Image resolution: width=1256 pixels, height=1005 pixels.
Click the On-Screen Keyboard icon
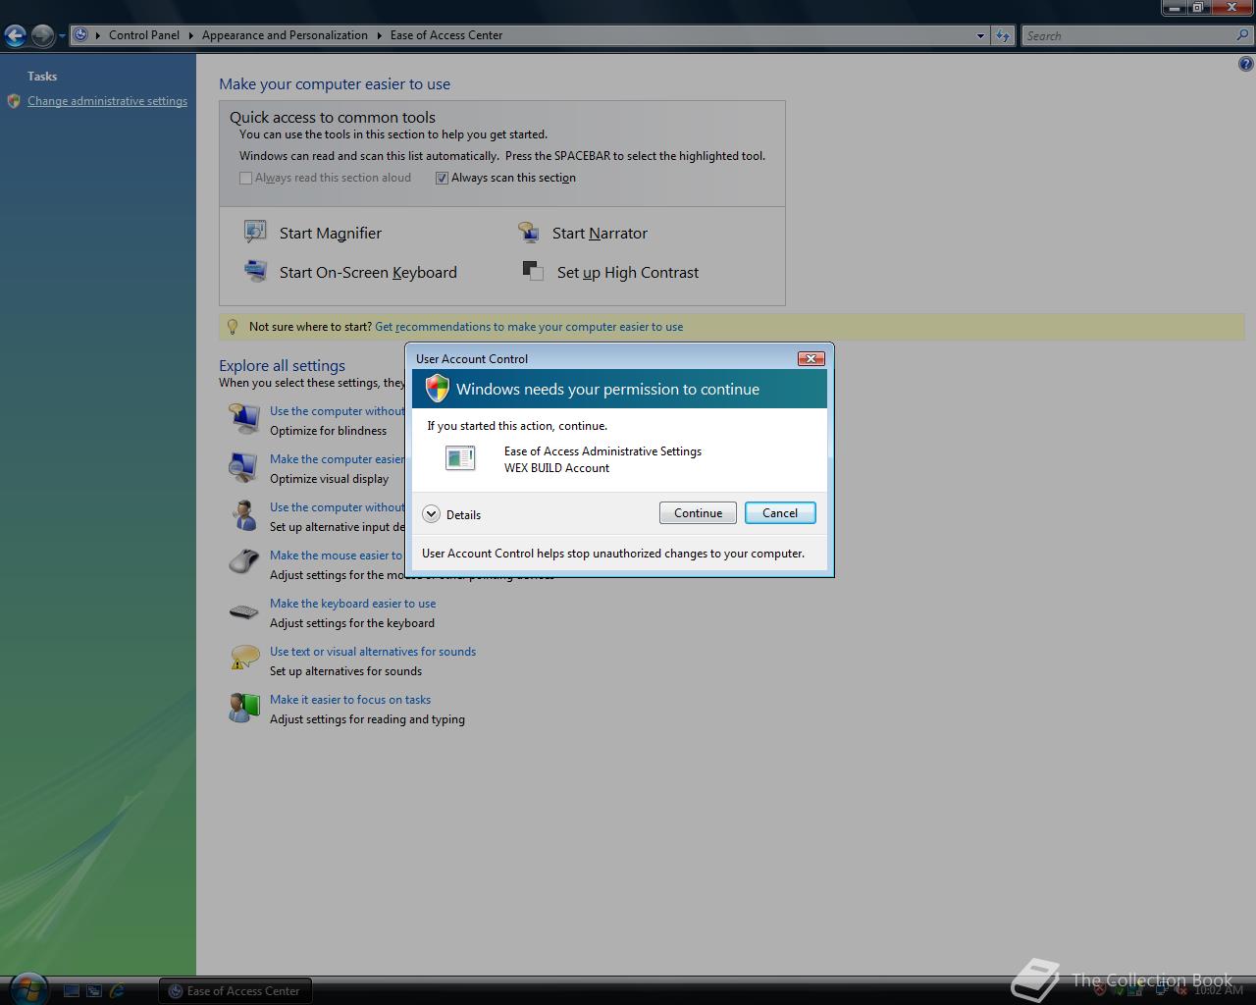pos(255,271)
